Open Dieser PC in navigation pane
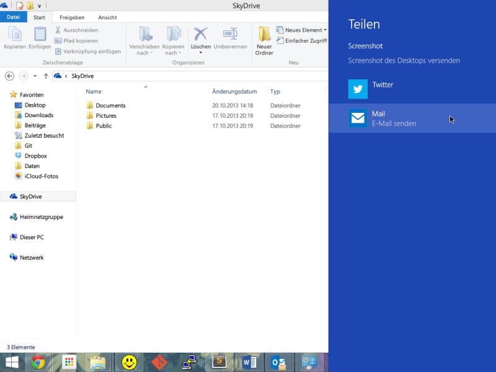Viewport: 496px width, 372px height. [x=32, y=237]
